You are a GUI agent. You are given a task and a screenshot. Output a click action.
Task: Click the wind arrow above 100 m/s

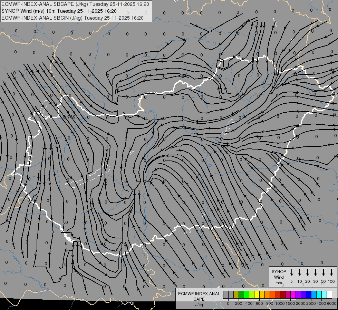331,272
